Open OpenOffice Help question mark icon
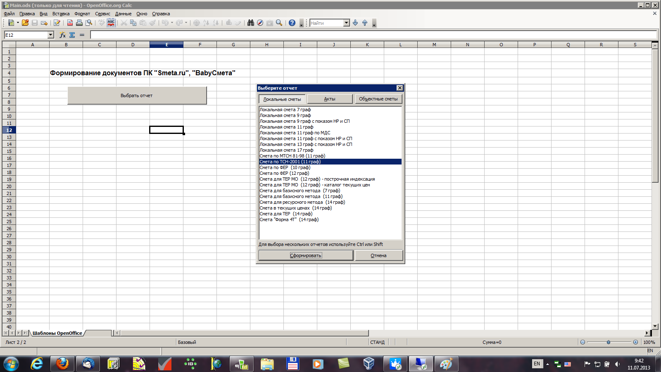This screenshot has height=372, width=661. pos(292,23)
